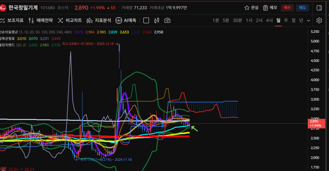Screen dimensions: 329x171
Task: Click Bollinger lower value 2,770
Action: (56, 45)
